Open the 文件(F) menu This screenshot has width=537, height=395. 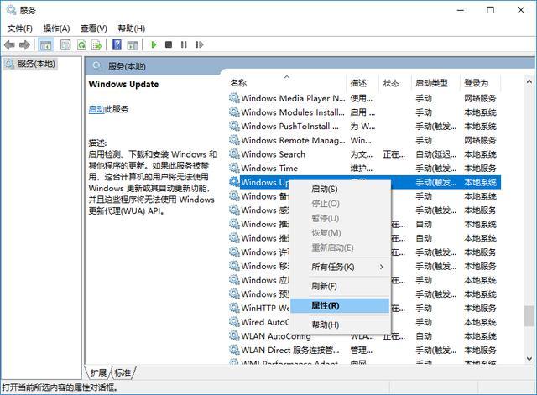pyautogui.click(x=20, y=29)
